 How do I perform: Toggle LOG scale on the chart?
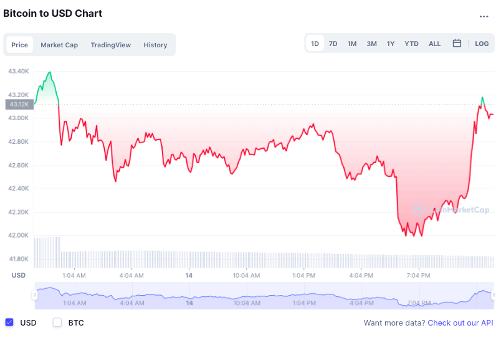tap(482, 44)
